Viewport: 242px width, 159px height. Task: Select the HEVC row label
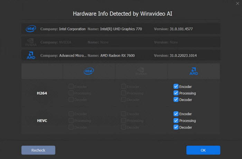click(x=42, y=121)
